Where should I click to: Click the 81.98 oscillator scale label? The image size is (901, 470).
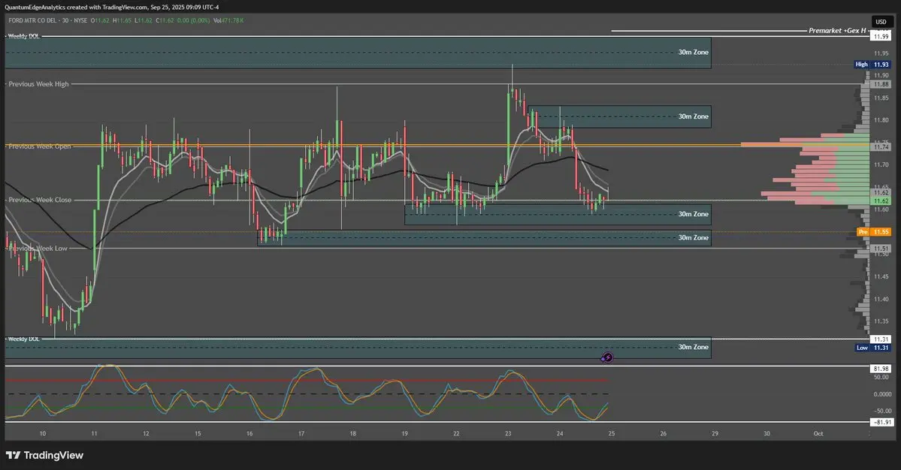881,369
